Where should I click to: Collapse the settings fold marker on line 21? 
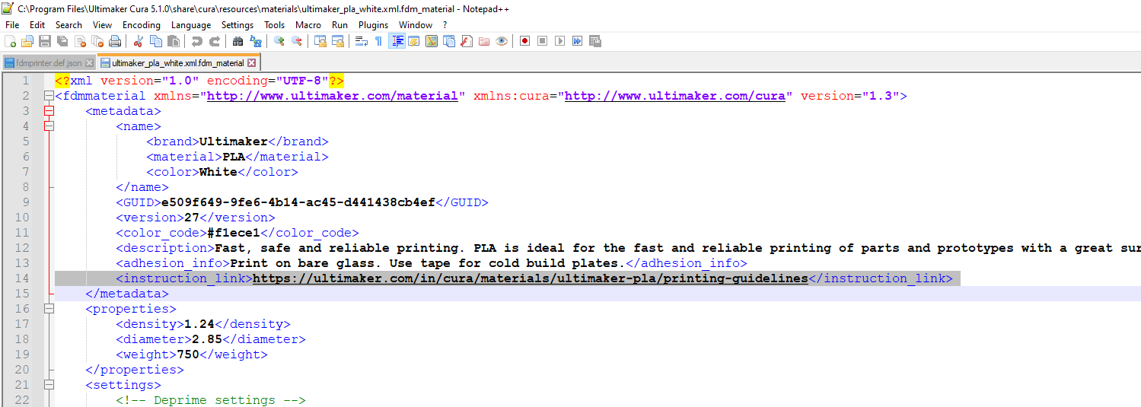point(49,385)
